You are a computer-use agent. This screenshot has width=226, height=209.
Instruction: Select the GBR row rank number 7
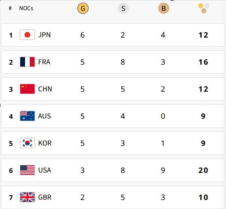pyautogui.click(x=11, y=197)
